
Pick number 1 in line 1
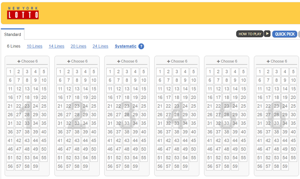[x=10, y=72]
